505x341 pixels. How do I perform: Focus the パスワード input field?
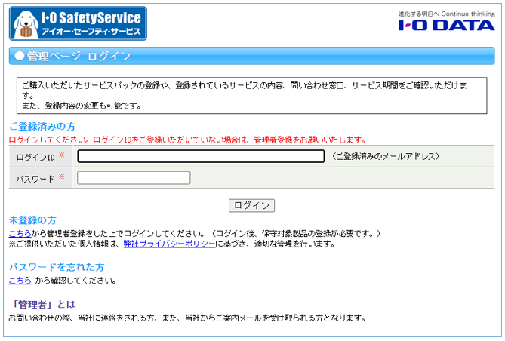[x=134, y=178]
